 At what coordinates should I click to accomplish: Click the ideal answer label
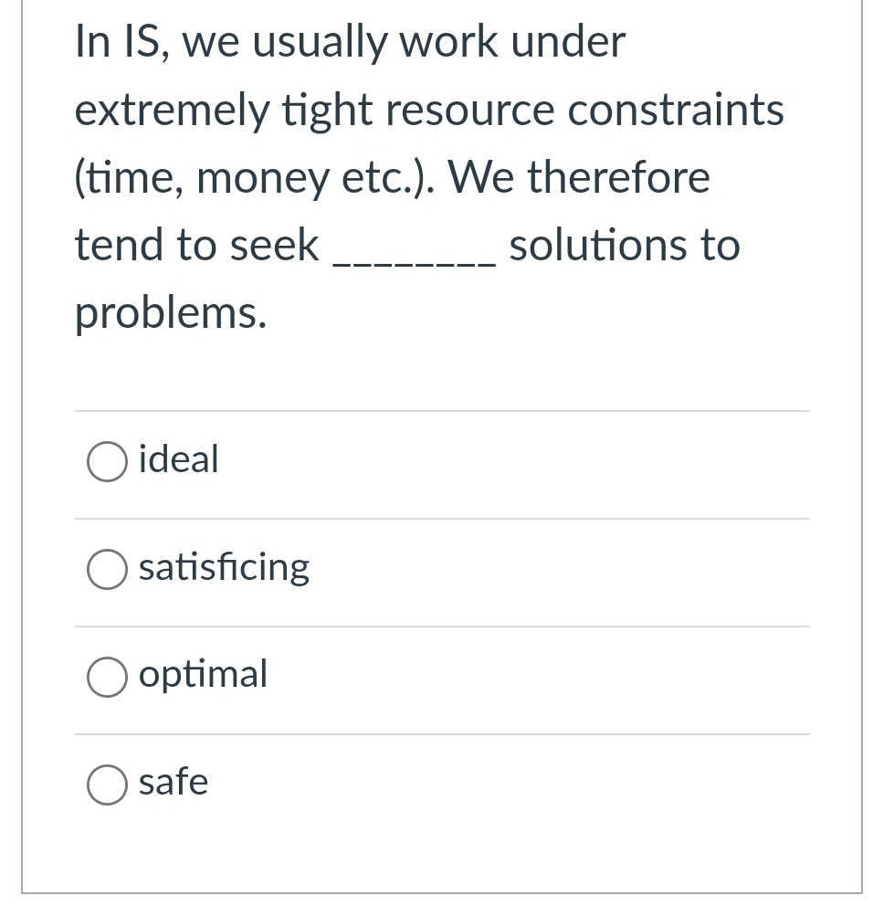click(178, 459)
